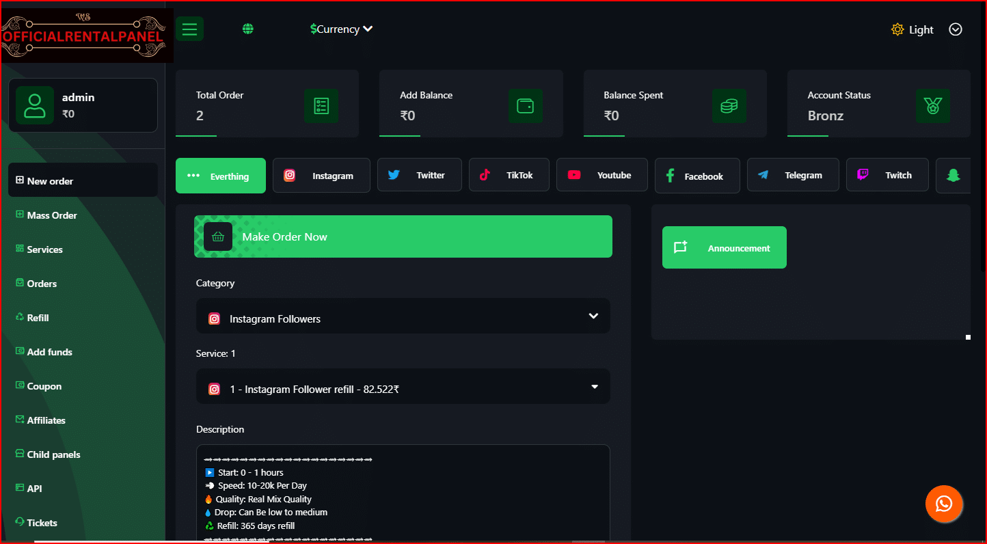Click the globe language icon
Viewport: 987px width, 544px height.
248,29
